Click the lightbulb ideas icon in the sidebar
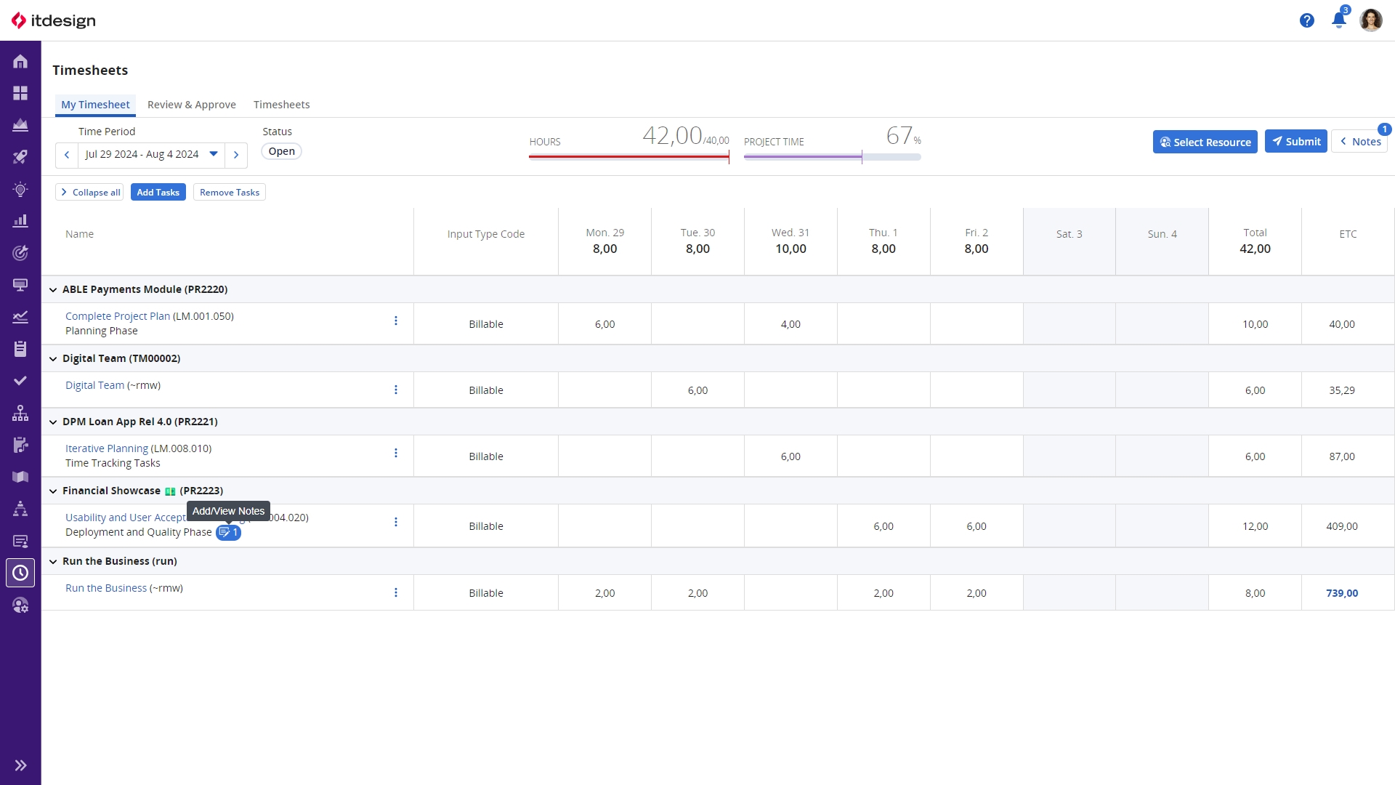The image size is (1395, 785). [x=20, y=190]
